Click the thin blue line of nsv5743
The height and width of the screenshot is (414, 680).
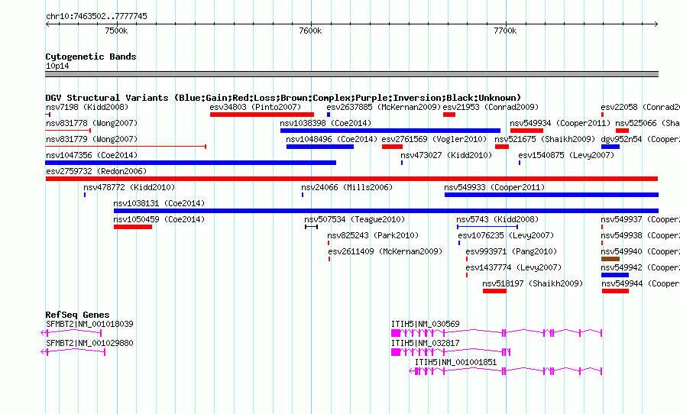(x=487, y=227)
